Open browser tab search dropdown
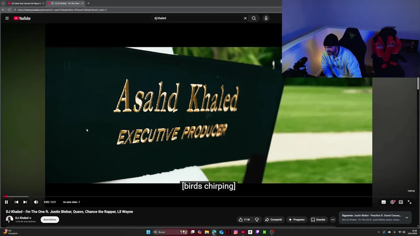The image size is (420, 236). 3,3
